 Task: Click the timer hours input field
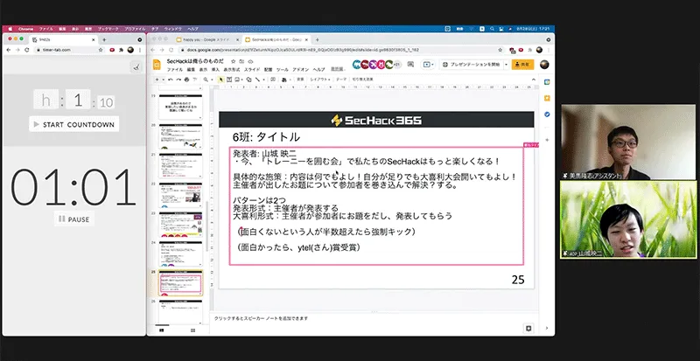pos(46,101)
